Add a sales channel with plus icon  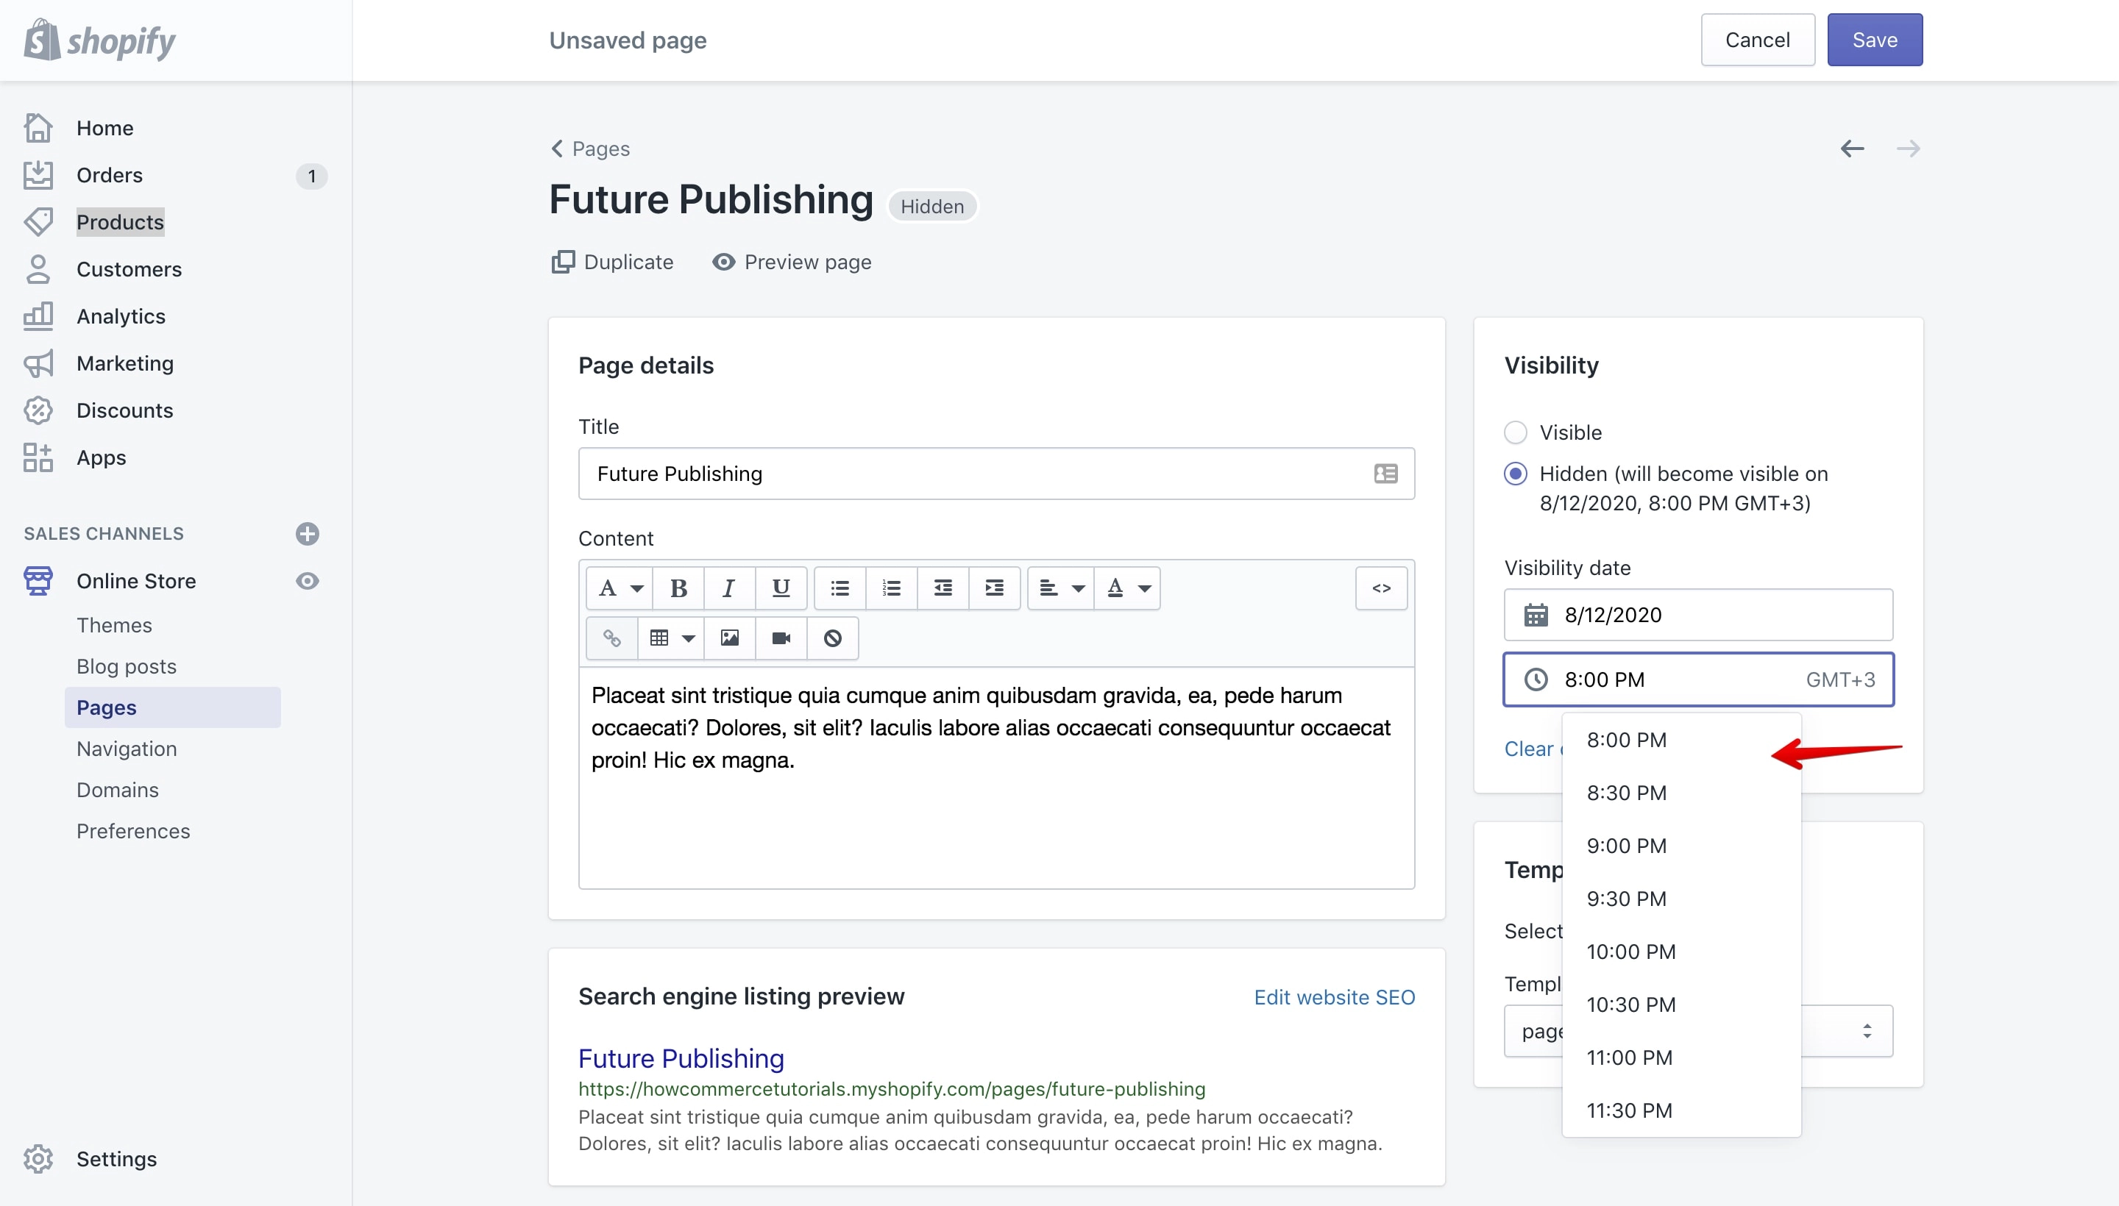[x=308, y=535]
